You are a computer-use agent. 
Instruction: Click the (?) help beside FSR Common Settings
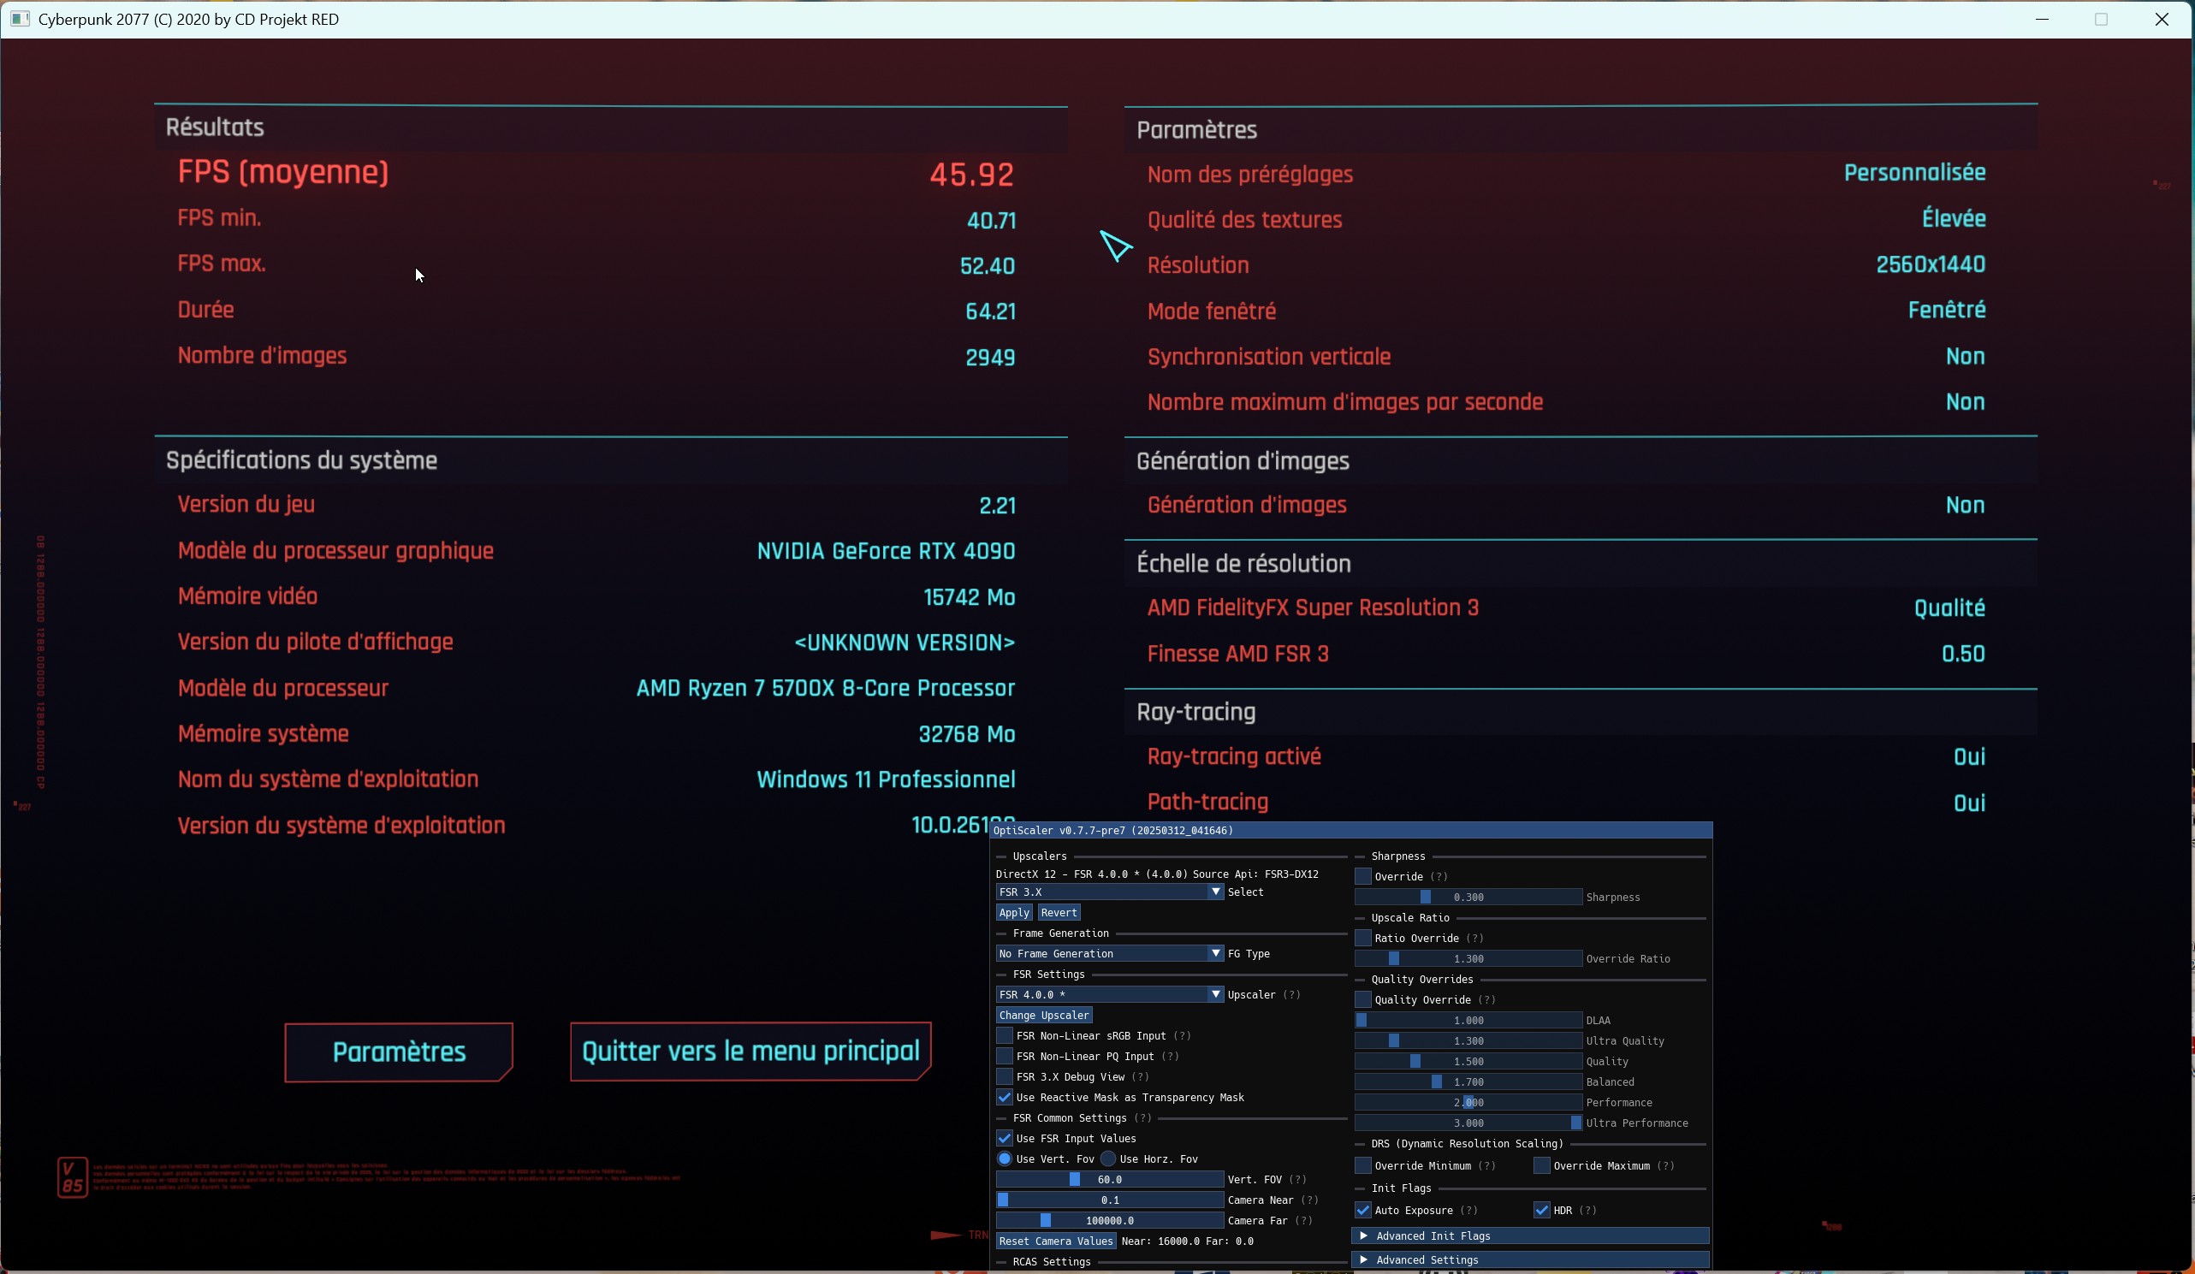(x=1142, y=1118)
